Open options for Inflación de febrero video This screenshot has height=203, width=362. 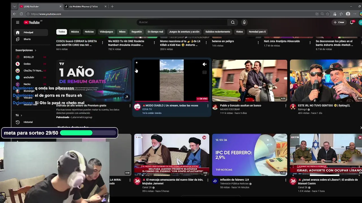coord(286,180)
